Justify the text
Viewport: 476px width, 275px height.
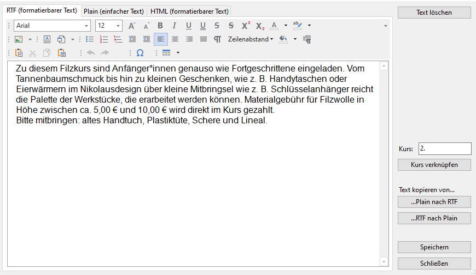coord(204,39)
